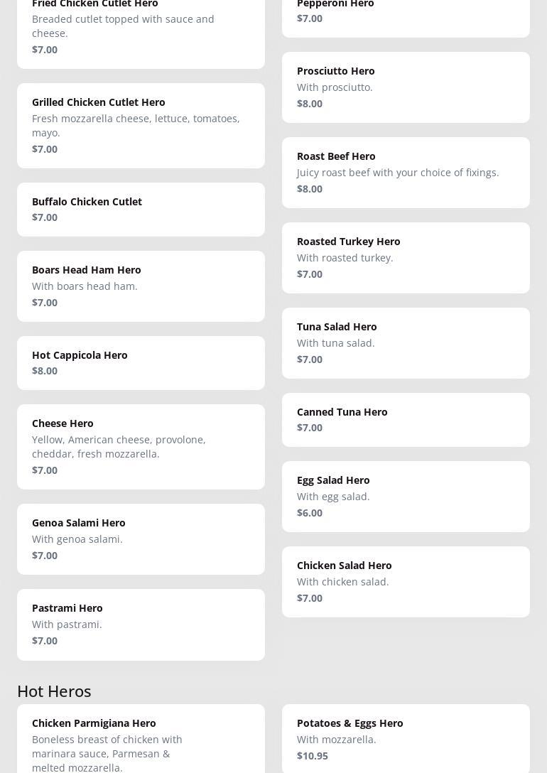The height and width of the screenshot is (773, 547).
Task: Open the Pepperoni Hero menu item
Action: point(406,14)
